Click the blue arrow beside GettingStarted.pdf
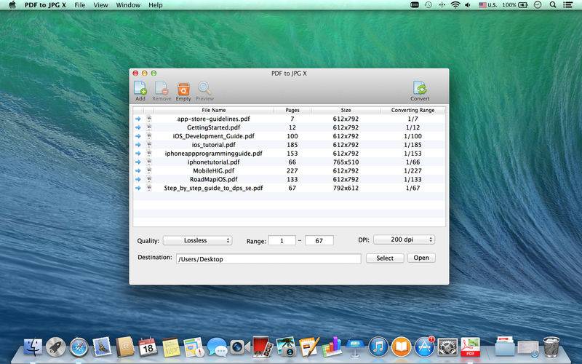582x364 pixels. coord(138,127)
